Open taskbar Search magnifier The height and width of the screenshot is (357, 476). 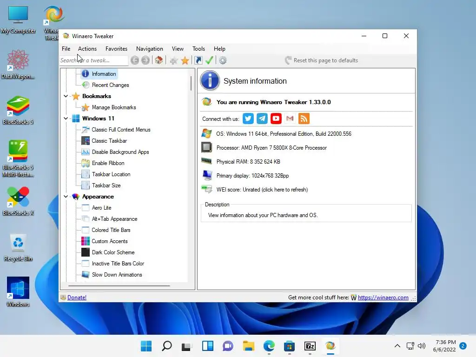pyautogui.click(x=167, y=346)
